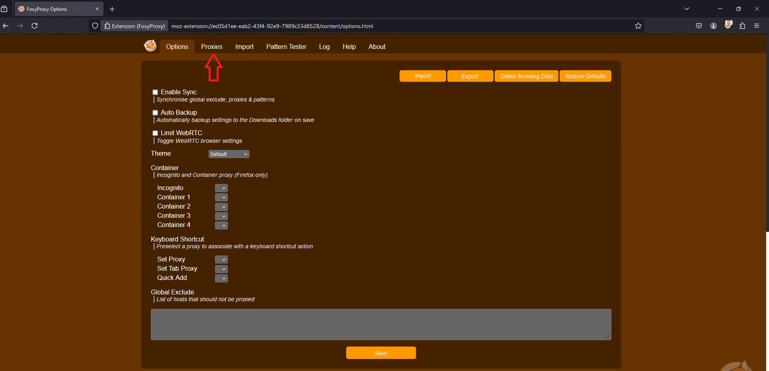The width and height of the screenshot is (769, 371).
Task: Open the Pattern Tester tab
Action: 286,47
